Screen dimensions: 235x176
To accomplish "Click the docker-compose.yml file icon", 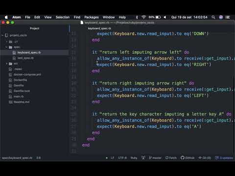I will coord(10,75).
